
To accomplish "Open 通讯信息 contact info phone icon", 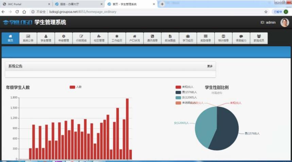I will coord(152,38).
